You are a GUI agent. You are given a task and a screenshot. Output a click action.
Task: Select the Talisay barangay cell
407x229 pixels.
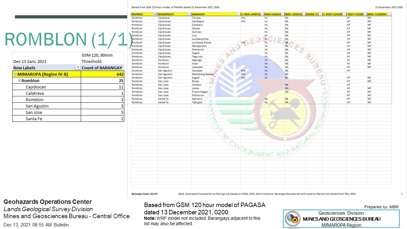pyautogui.click(x=216, y=18)
